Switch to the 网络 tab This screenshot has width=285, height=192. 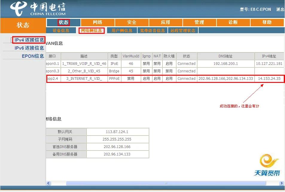coord(97,22)
